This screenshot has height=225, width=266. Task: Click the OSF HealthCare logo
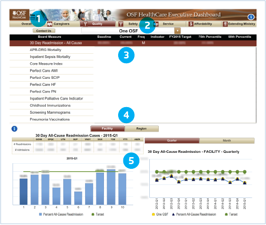19,15
